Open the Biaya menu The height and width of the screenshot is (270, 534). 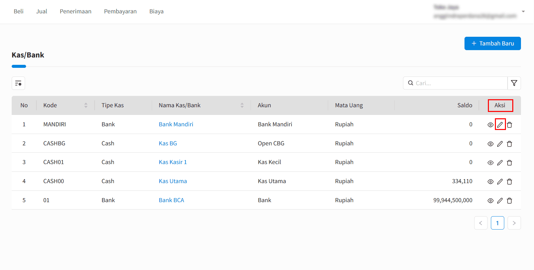[156, 11]
